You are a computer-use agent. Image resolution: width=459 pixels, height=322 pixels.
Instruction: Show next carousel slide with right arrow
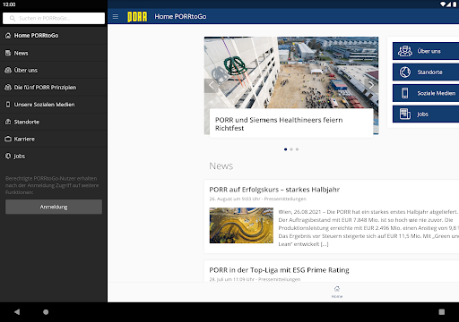(371, 85)
